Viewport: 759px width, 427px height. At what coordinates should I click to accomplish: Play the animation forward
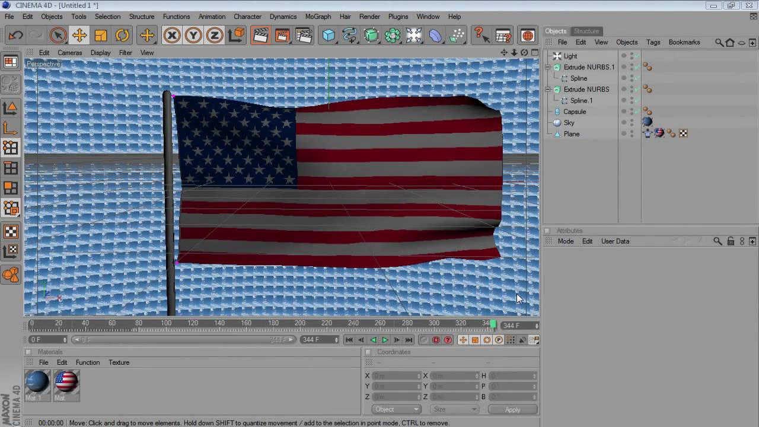point(385,340)
